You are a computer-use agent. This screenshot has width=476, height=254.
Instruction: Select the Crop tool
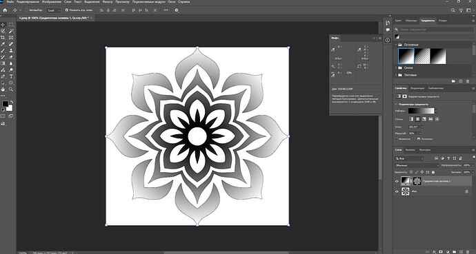[3, 38]
